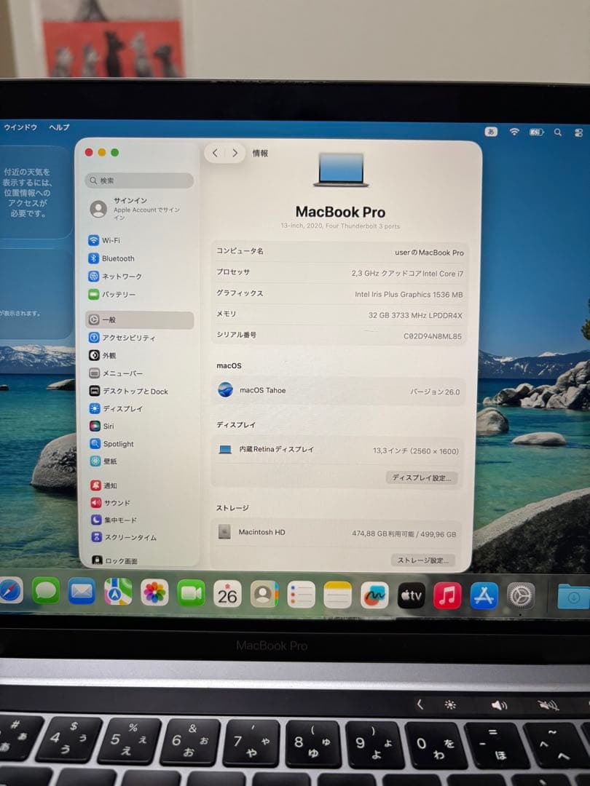Open the Music app from the Dock

click(x=446, y=597)
